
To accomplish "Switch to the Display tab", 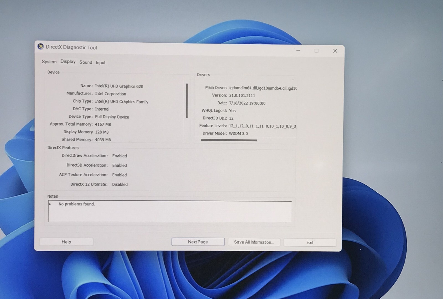I will point(68,62).
